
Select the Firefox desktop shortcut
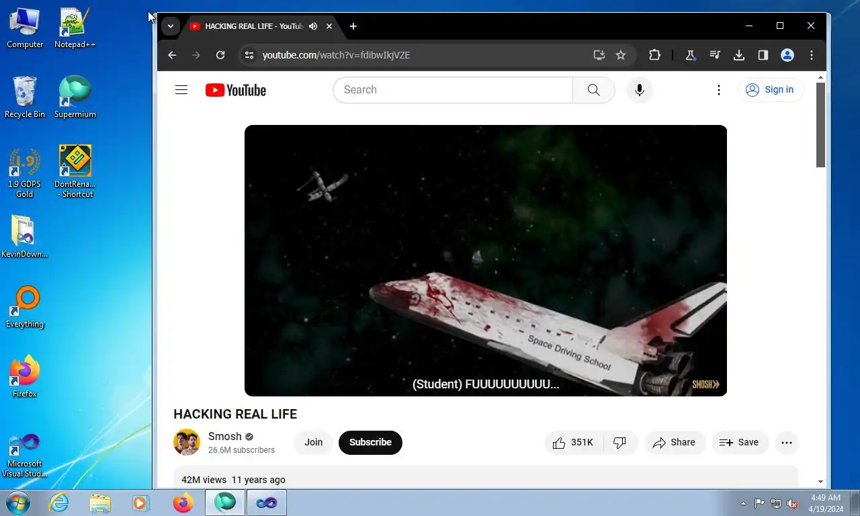pyautogui.click(x=25, y=377)
